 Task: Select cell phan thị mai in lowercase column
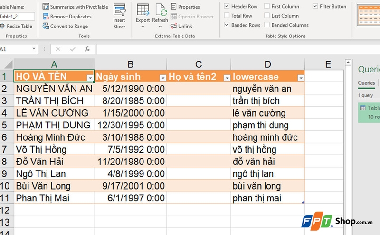tap(267, 198)
